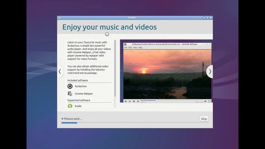Click the 'Supported software' heading
Image resolution: width=265 pixels, height=149 pixels.
pos(79,100)
